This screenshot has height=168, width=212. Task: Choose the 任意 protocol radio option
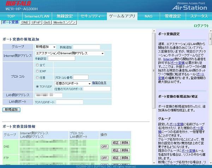pyautogui.click(x=37, y=78)
